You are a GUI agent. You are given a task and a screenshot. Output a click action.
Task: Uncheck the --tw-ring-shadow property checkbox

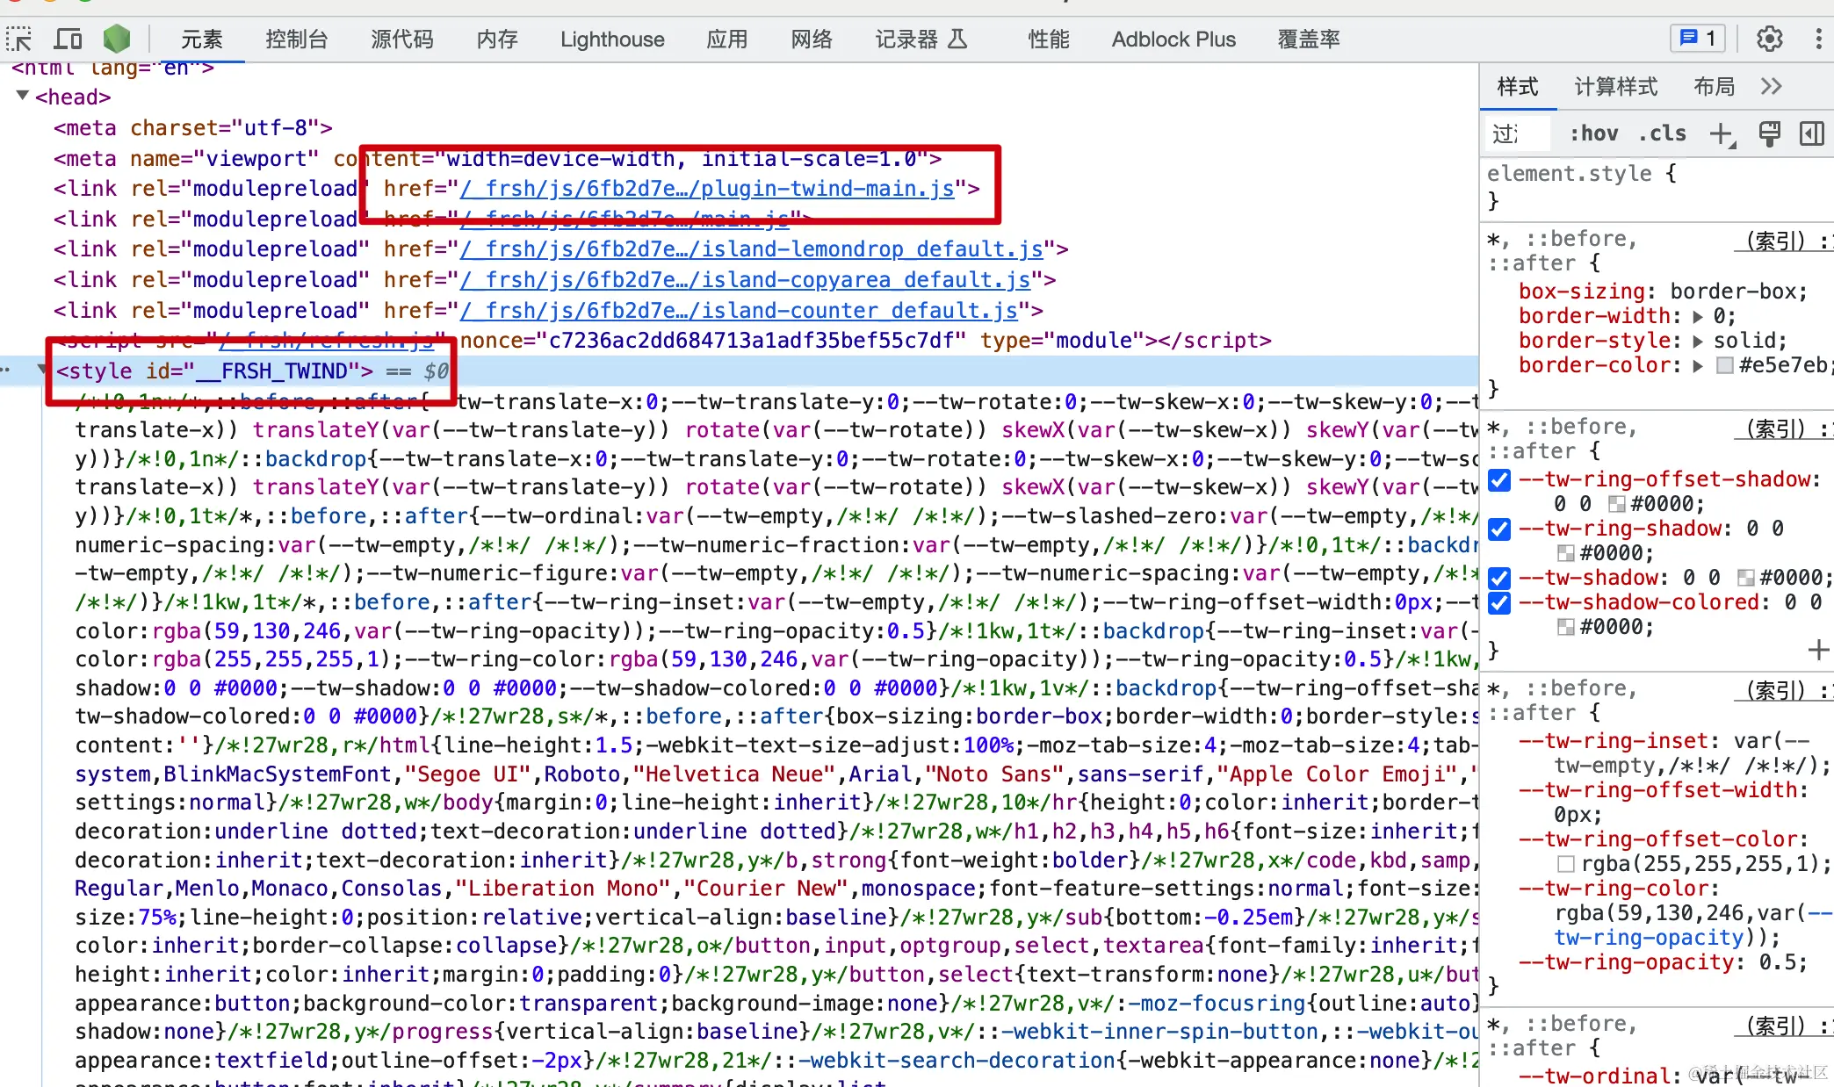click(x=1500, y=529)
